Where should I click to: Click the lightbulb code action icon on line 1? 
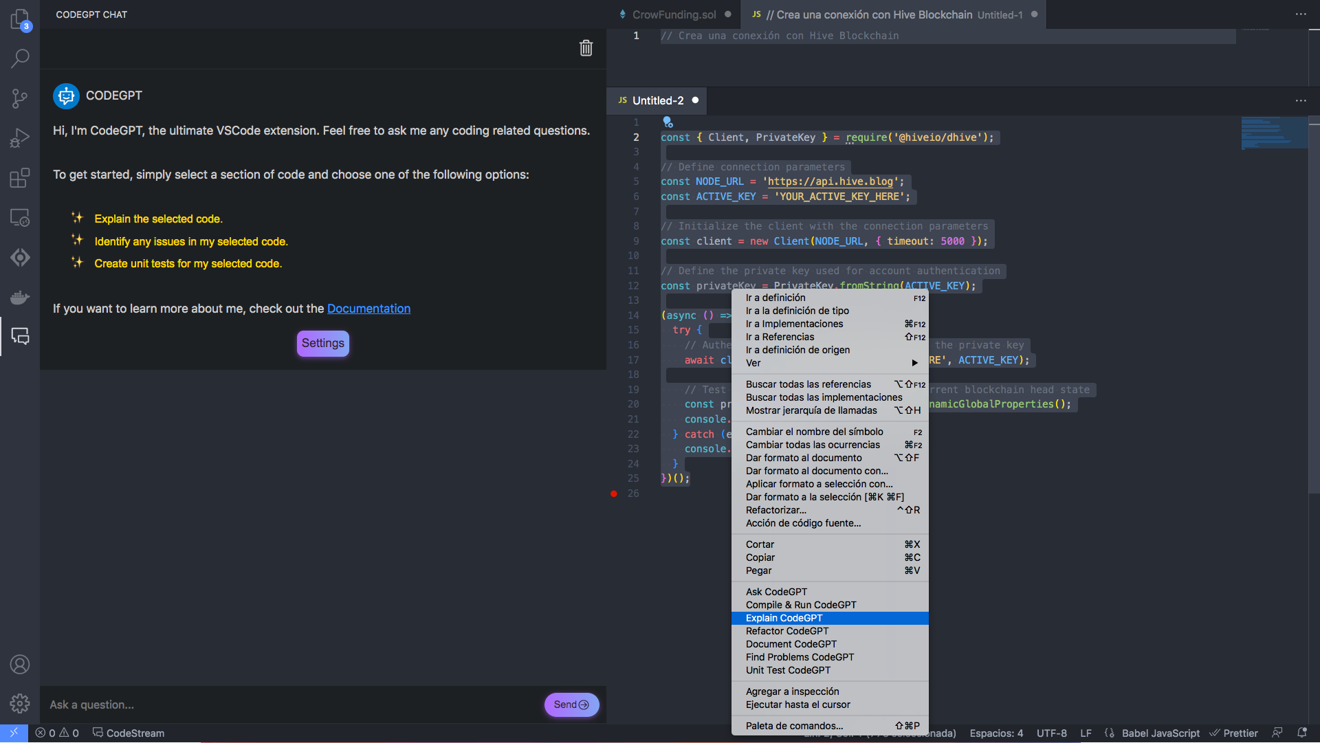point(668,122)
